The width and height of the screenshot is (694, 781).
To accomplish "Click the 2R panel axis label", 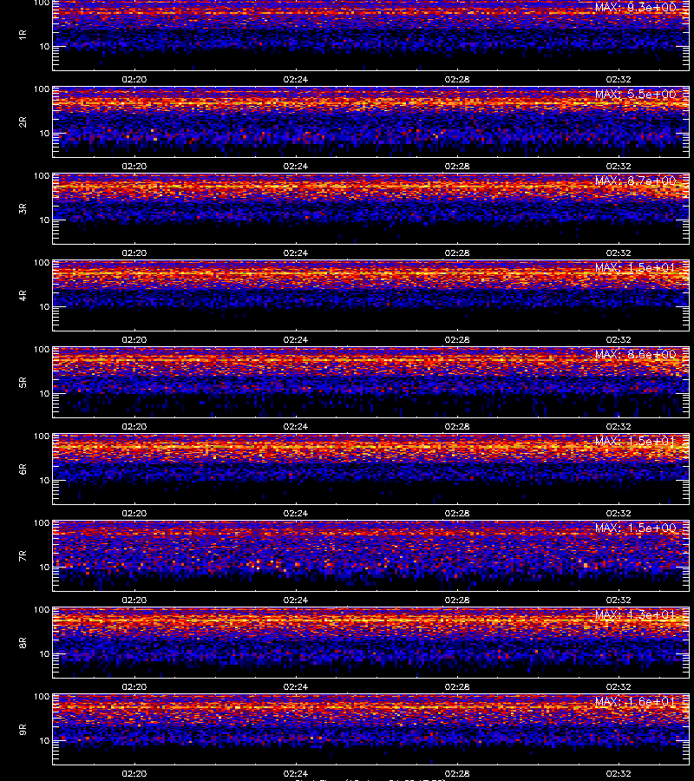I will tap(23, 122).
